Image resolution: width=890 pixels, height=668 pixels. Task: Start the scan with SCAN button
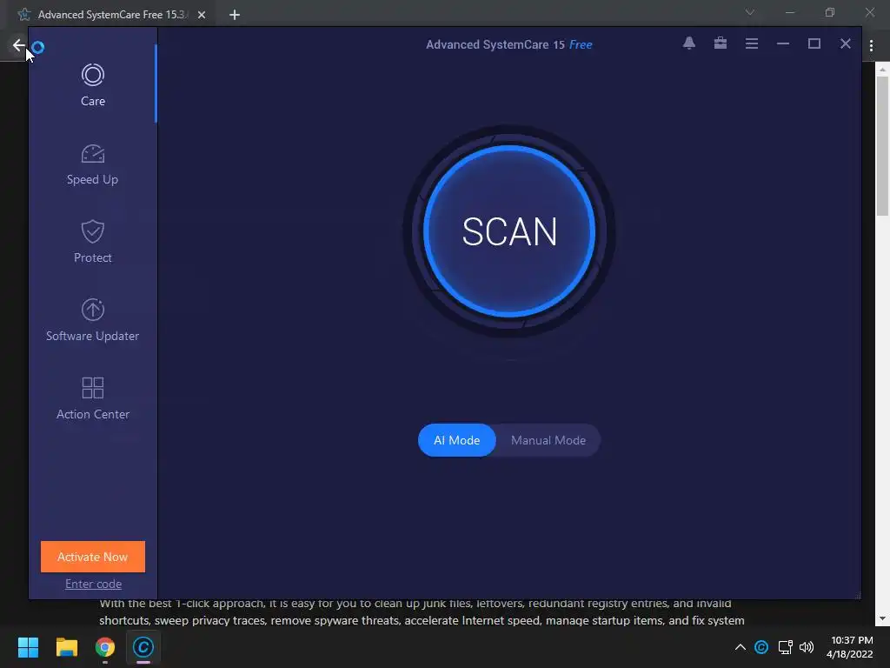(509, 231)
